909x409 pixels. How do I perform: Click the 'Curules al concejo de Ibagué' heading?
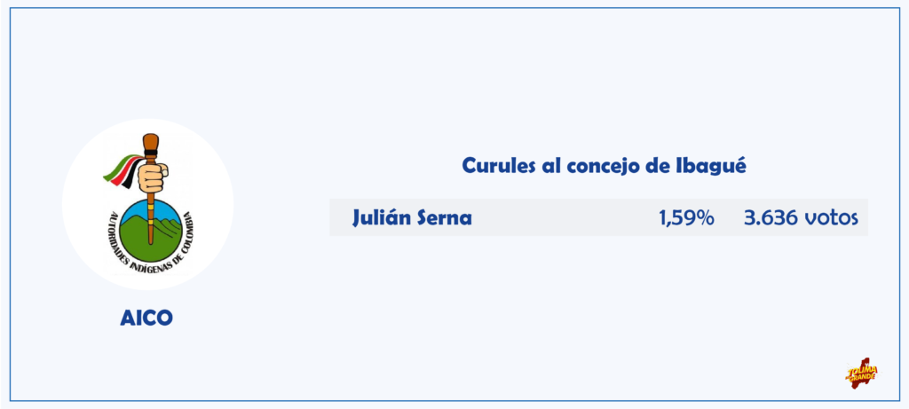coord(604,166)
